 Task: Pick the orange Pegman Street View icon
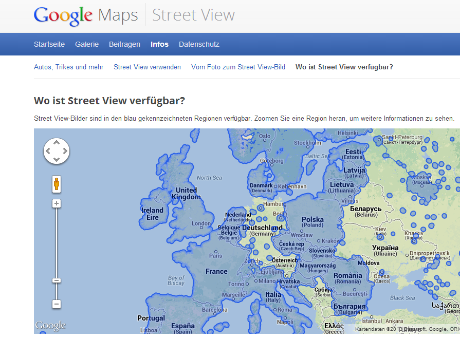coord(57,184)
